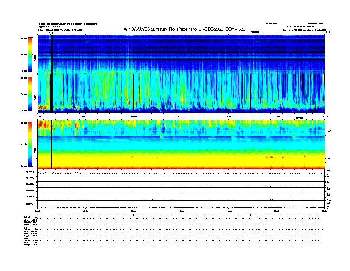Screen dimensions: 350x271
Task: Click the -130.00 label on TNR scale
Action: point(23,123)
